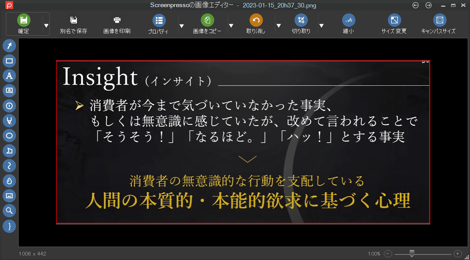Click the 2023-01-15_20h37_30.png title text
The width and height of the screenshot is (470, 260).
(x=279, y=5)
